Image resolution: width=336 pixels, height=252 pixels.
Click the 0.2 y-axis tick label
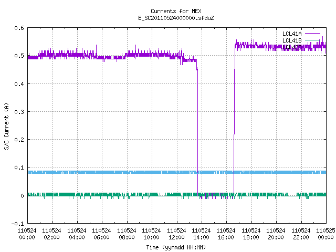click(x=19, y=140)
